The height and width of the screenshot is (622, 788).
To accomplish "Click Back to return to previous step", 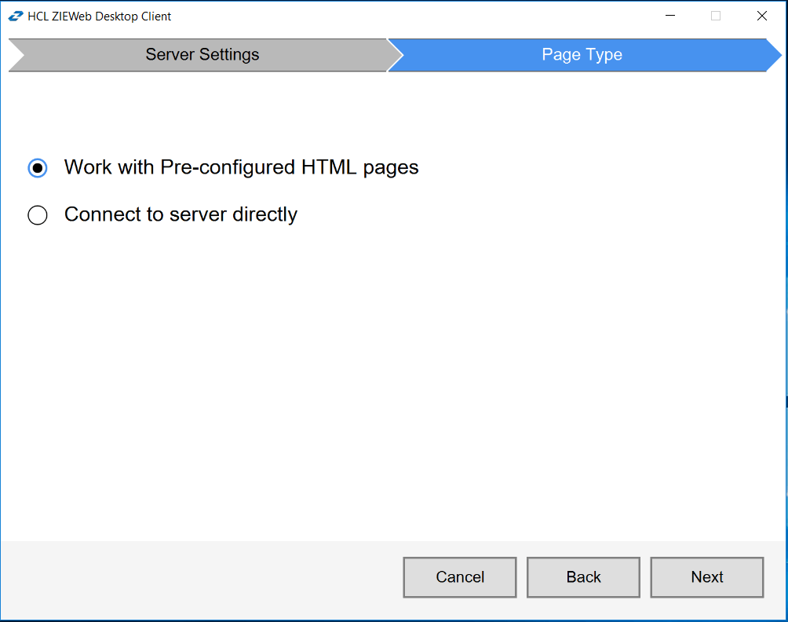I will pos(583,576).
